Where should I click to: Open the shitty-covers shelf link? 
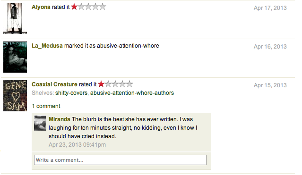pos(71,93)
